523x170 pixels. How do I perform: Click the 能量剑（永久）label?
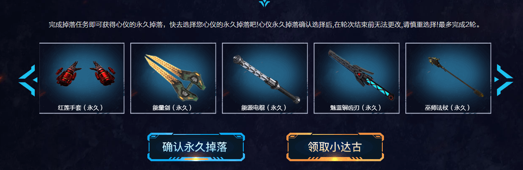(x=173, y=108)
